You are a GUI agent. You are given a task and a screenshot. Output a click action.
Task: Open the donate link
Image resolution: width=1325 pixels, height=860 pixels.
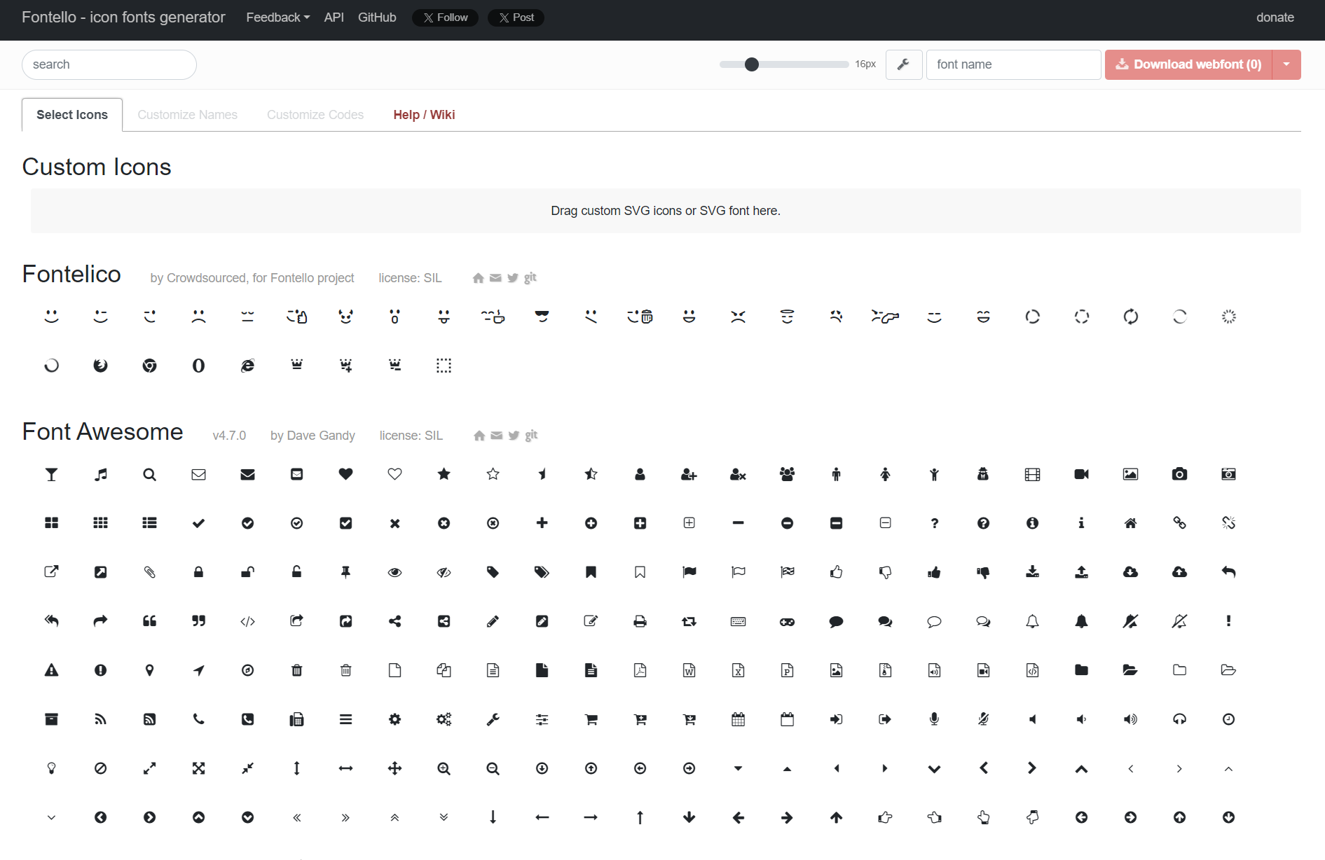coord(1275,18)
